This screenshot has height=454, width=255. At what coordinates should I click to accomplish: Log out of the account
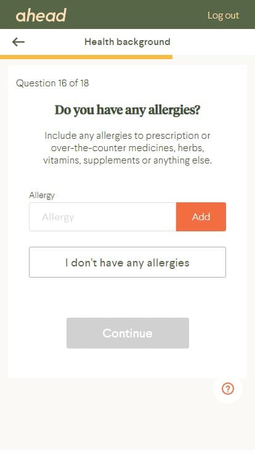coord(223,15)
